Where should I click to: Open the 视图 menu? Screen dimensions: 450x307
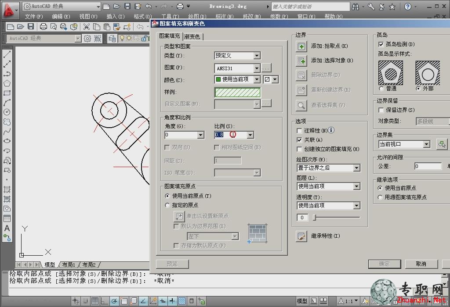click(x=88, y=17)
